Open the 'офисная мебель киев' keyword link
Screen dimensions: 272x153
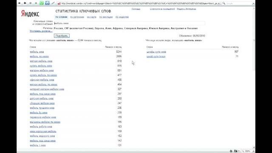click(42, 80)
